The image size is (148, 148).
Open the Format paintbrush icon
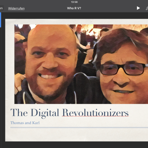coord(147,8)
